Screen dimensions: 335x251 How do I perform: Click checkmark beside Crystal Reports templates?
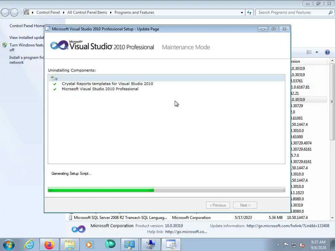pyautogui.click(x=55, y=84)
